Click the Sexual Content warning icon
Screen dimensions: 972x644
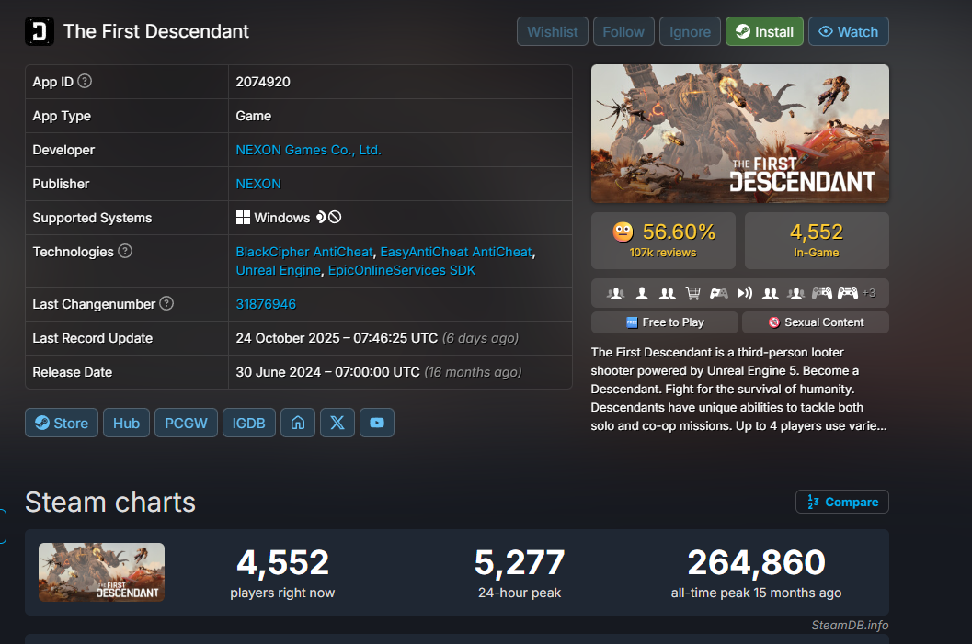coord(773,322)
